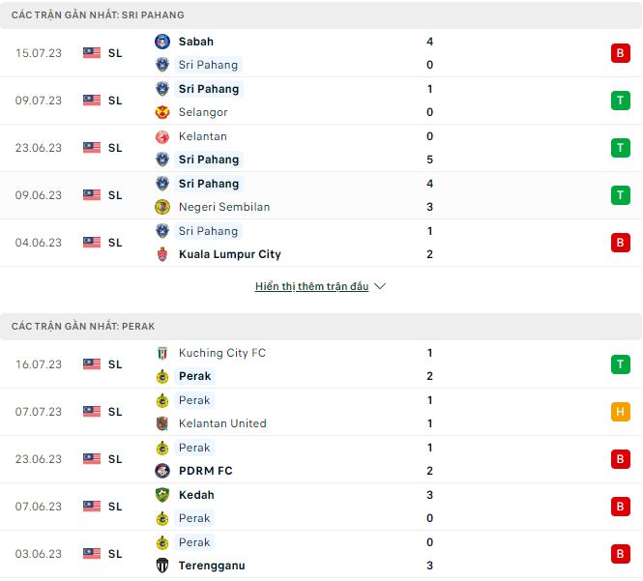Click Malaysia flag on 15.07.23 match
Image resolution: width=643 pixels, height=581 pixels.
(x=92, y=53)
